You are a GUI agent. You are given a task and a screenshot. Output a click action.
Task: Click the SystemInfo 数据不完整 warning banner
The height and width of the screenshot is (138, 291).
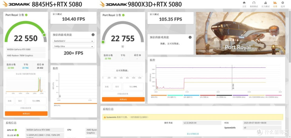193,117
